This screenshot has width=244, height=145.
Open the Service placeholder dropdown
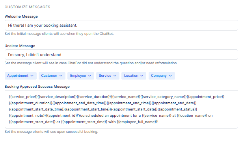[x=108, y=76]
